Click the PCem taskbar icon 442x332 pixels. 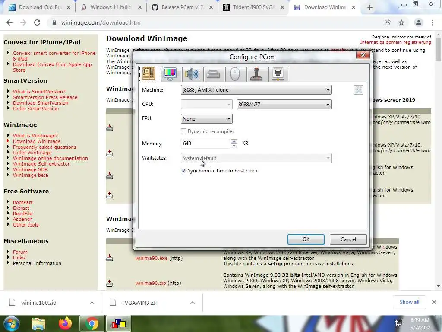(x=118, y=323)
